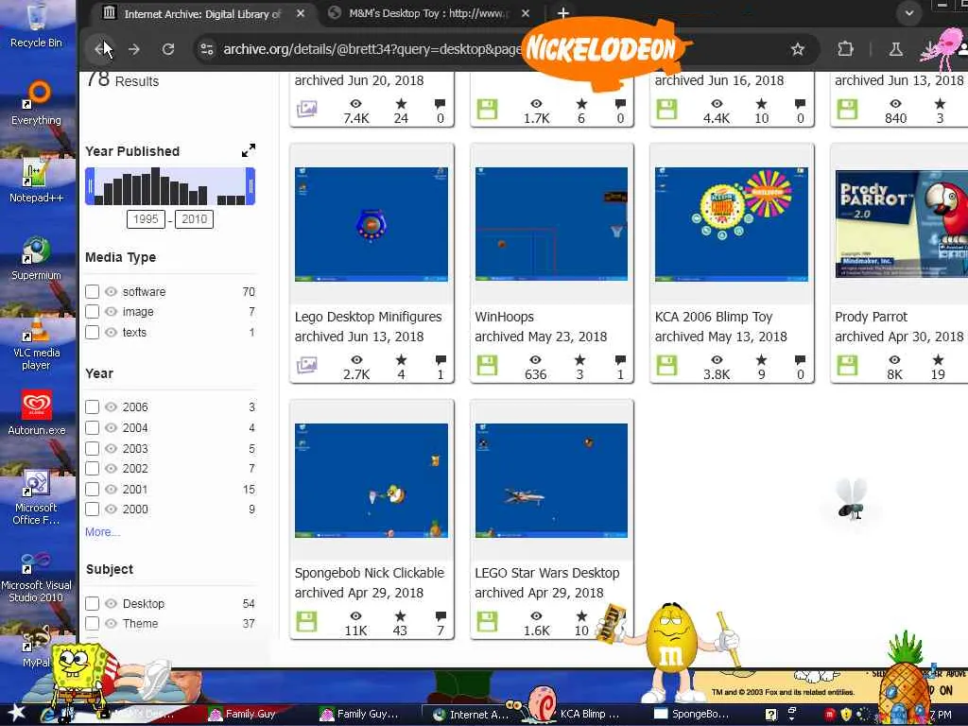Viewport: 968px width, 726px height.
Task: Click right handle of year range slider
Action: coord(251,186)
